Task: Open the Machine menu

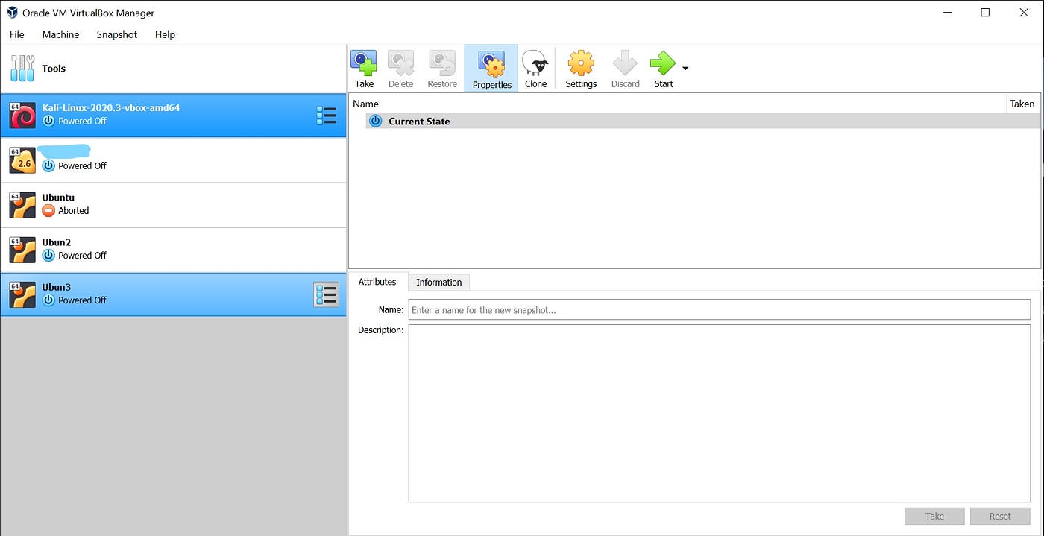Action: click(60, 34)
